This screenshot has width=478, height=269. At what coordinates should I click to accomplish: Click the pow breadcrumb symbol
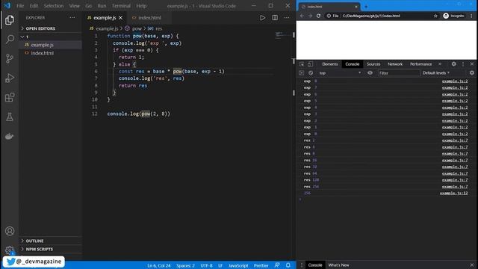tap(137, 28)
